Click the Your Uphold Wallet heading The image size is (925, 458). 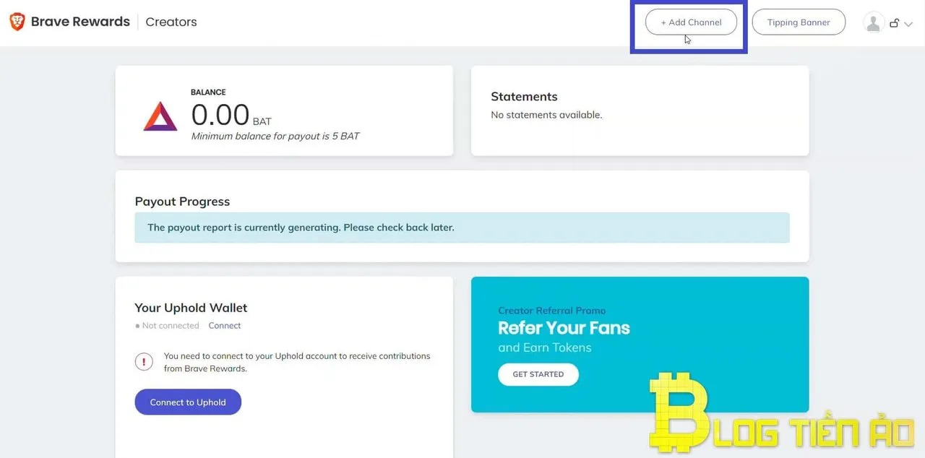[x=191, y=308]
